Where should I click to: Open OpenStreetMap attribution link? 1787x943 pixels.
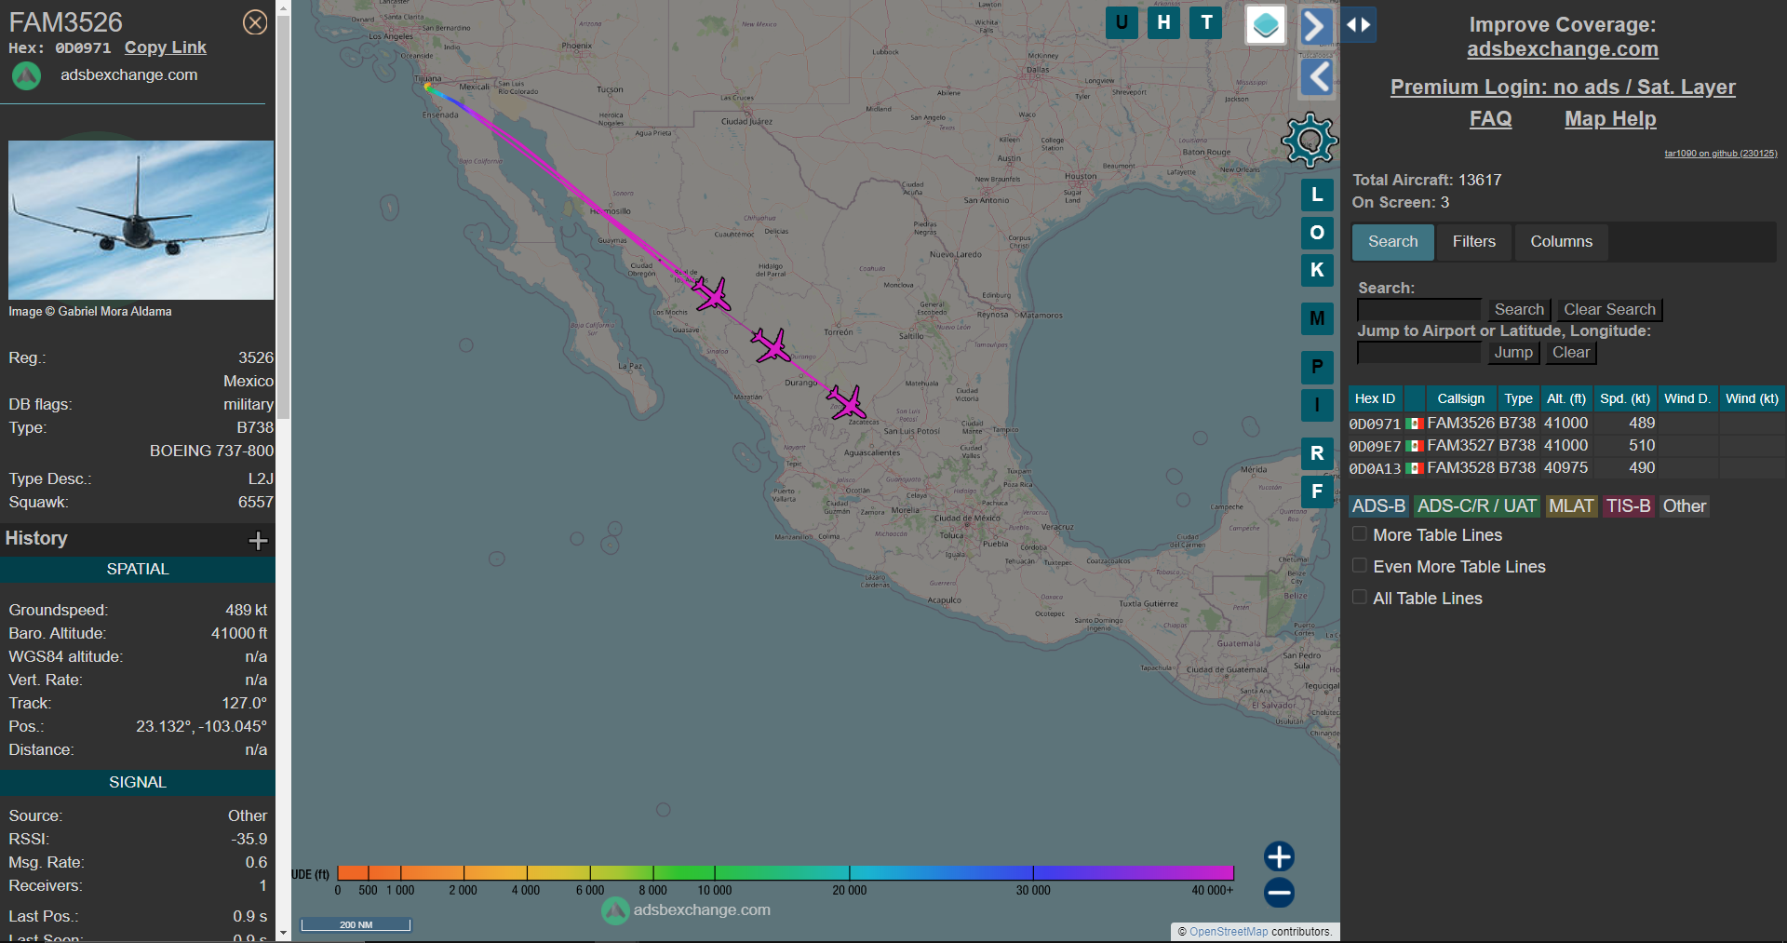pos(1229,932)
